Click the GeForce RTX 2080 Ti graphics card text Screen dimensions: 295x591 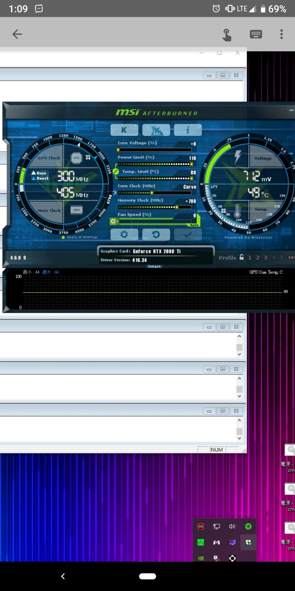coord(157,251)
